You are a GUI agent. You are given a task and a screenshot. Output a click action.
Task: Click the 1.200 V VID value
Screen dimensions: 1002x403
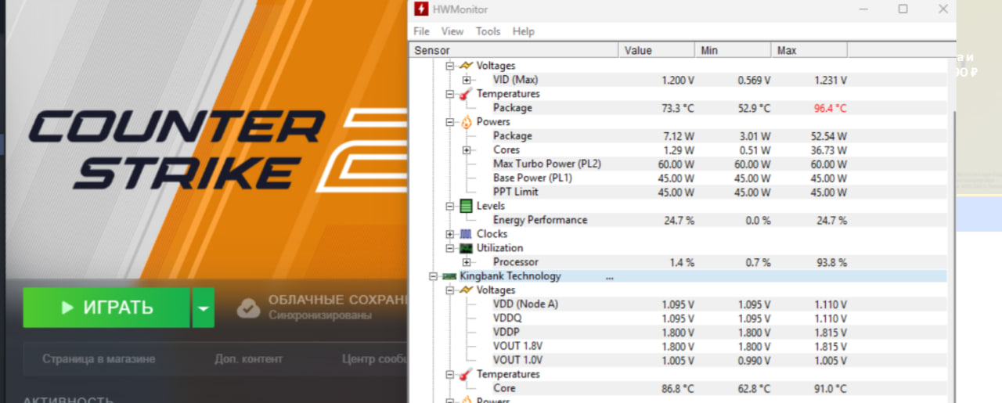click(679, 80)
